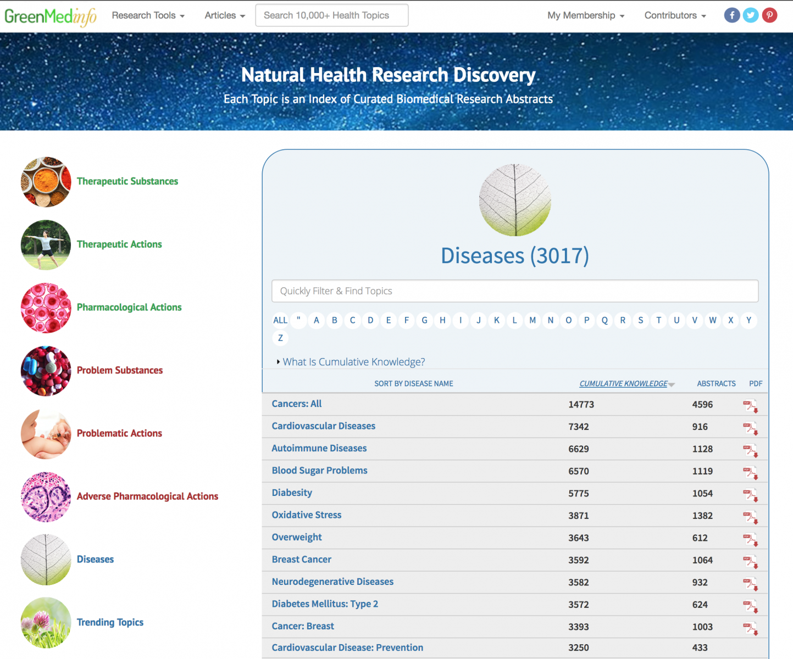Sort by Disease Name header
Viewport: 793px width, 659px height.
pyautogui.click(x=414, y=383)
